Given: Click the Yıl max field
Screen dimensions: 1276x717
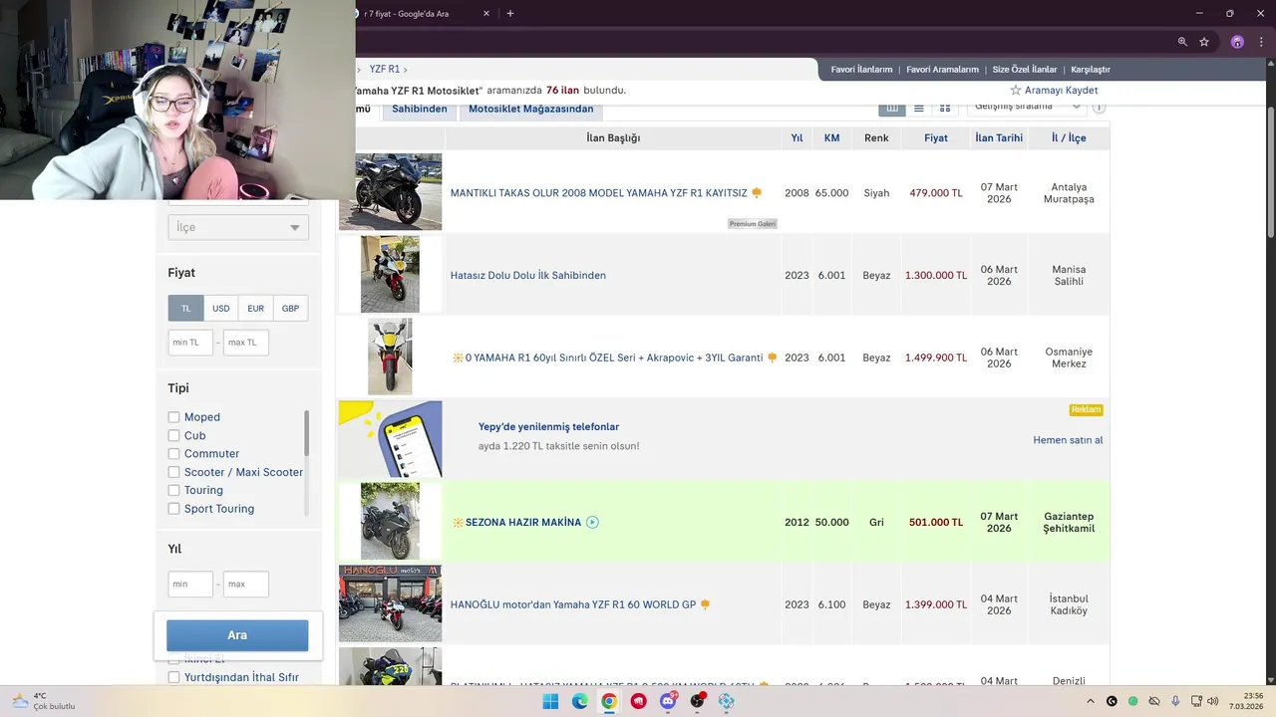Looking at the screenshot, I should pyautogui.click(x=246, y=585).
